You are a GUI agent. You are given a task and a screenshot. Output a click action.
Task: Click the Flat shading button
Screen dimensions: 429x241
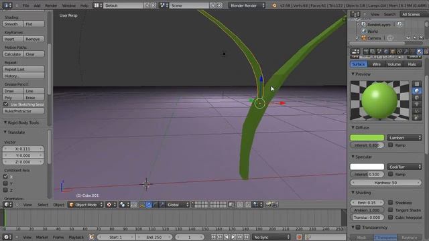coord(34,24)
